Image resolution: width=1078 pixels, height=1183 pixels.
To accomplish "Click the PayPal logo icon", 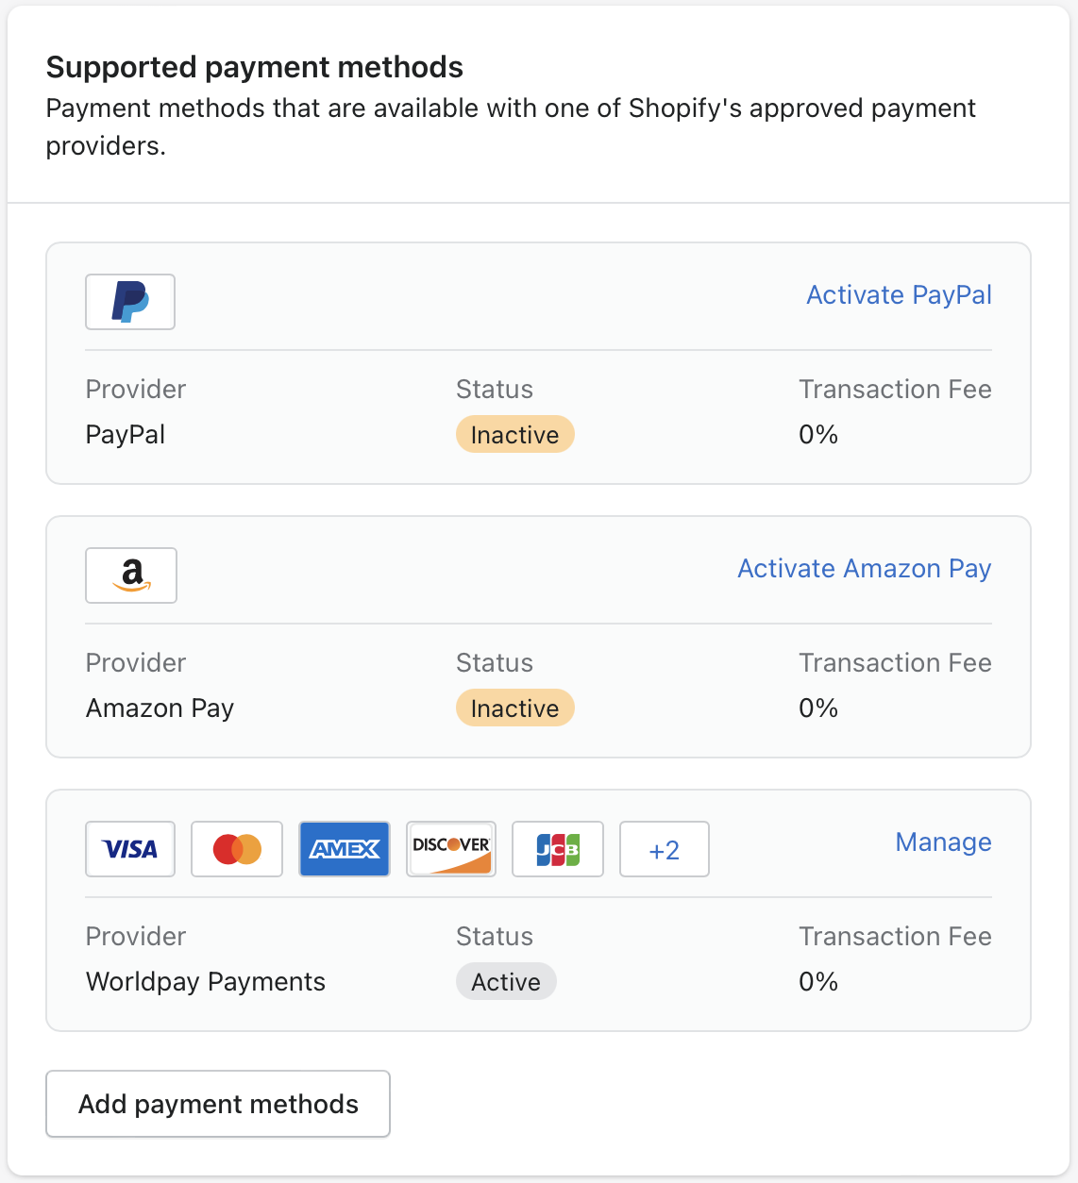I will [x=130, y=302].
